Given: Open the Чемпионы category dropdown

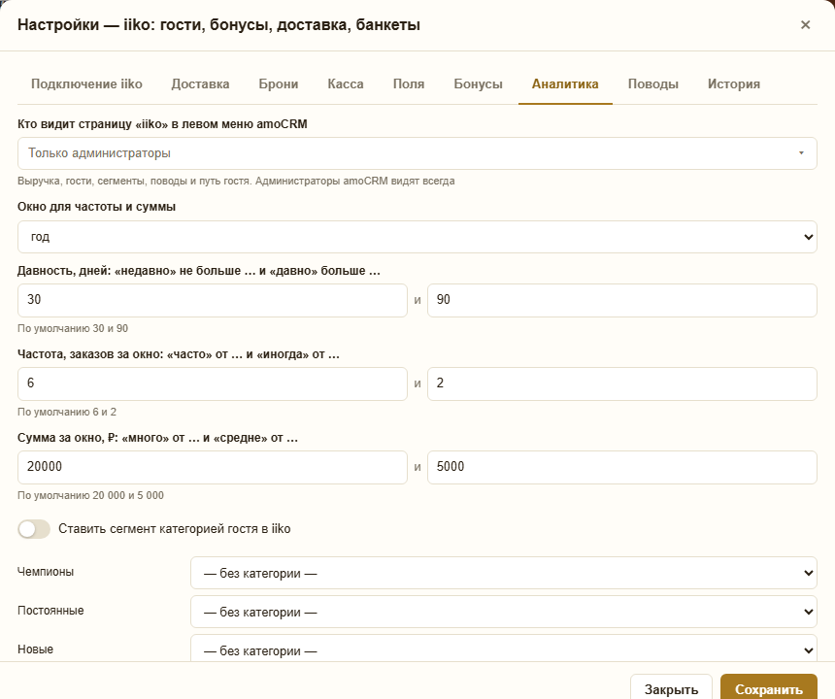Looking at the screenshot, I should (504, 573).
